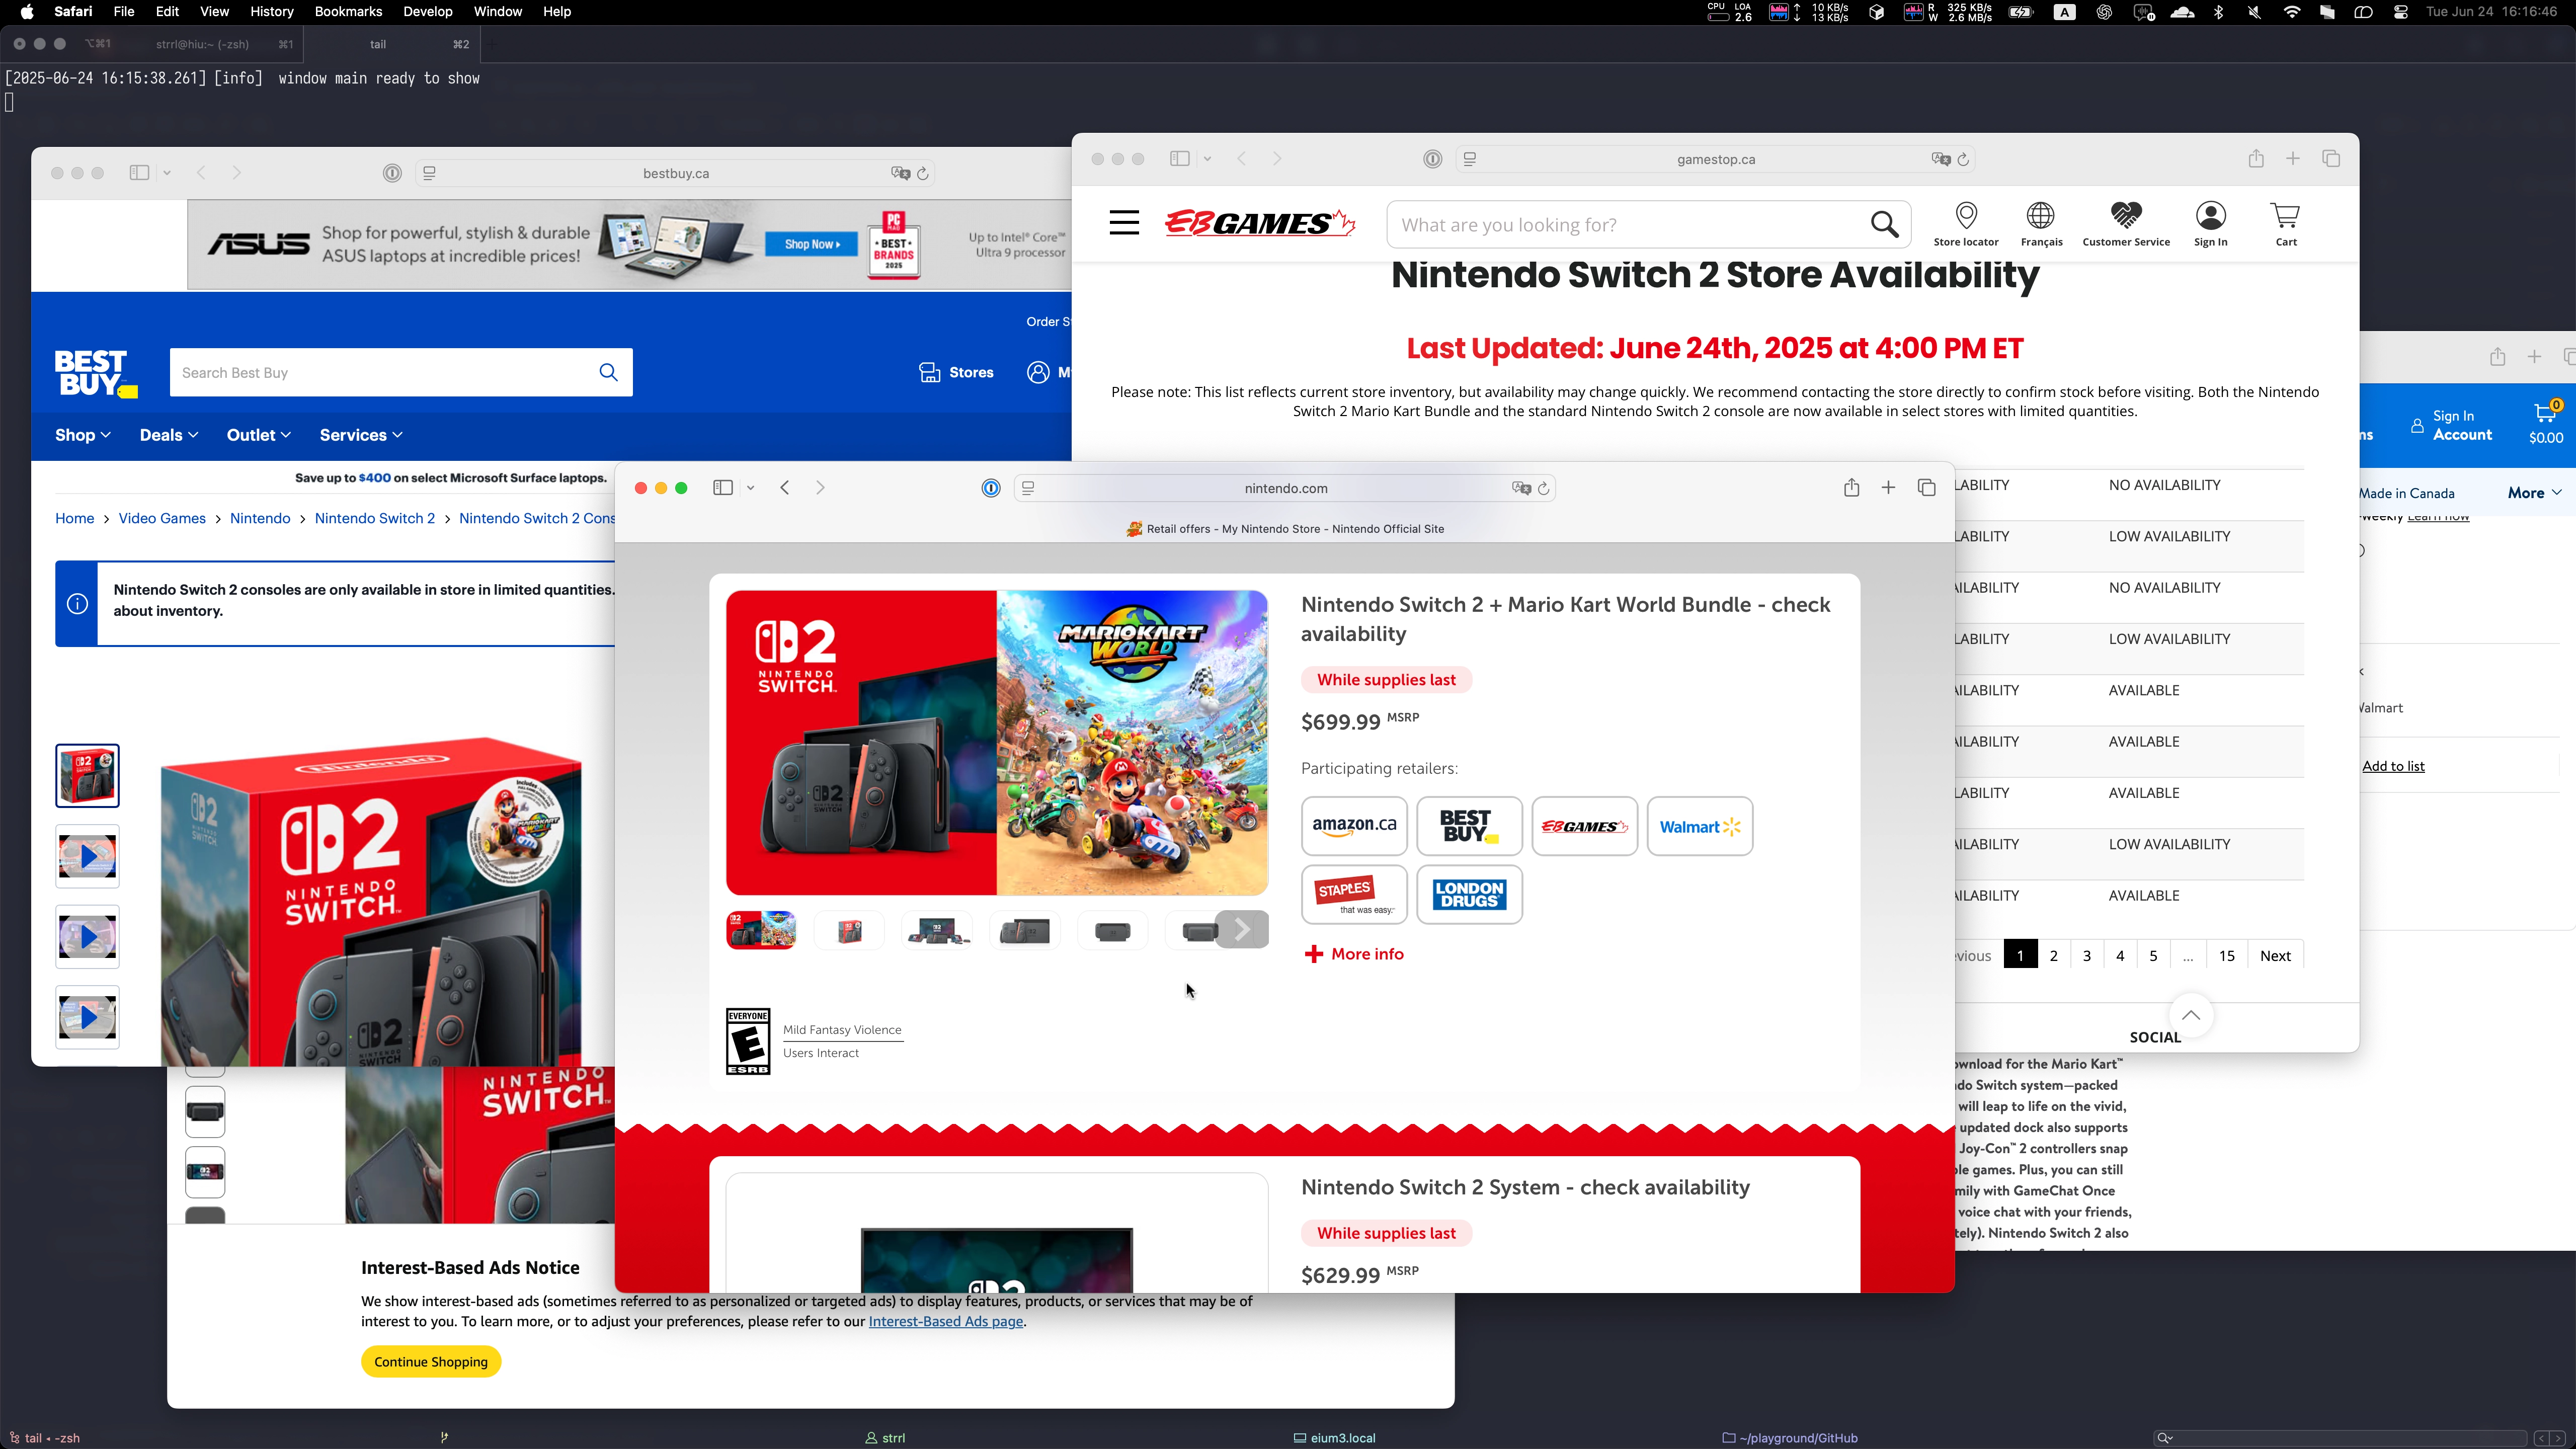Switch to the tail Terminal tab

click(x=378, y=44)
